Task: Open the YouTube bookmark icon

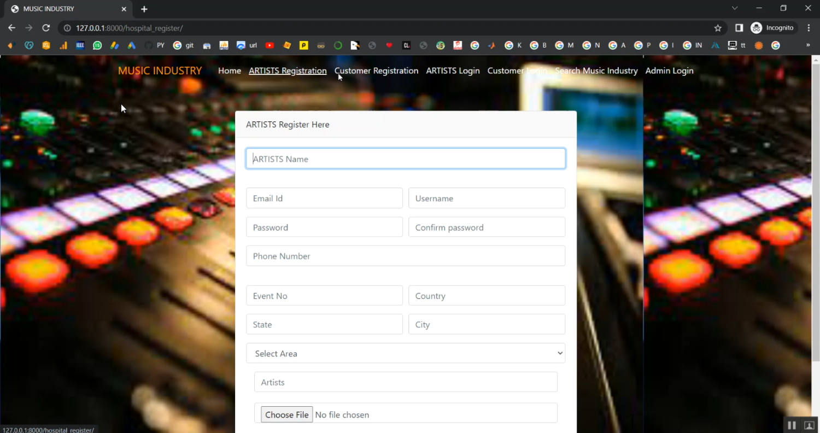Action: (270, 45)
